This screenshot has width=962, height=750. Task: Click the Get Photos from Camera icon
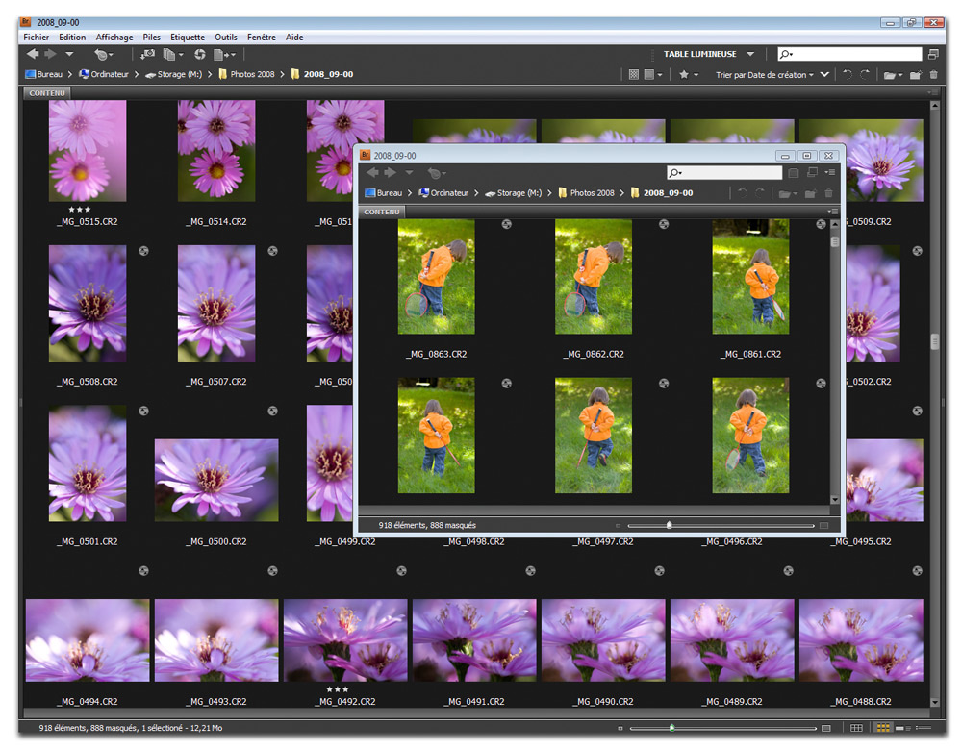147,55
